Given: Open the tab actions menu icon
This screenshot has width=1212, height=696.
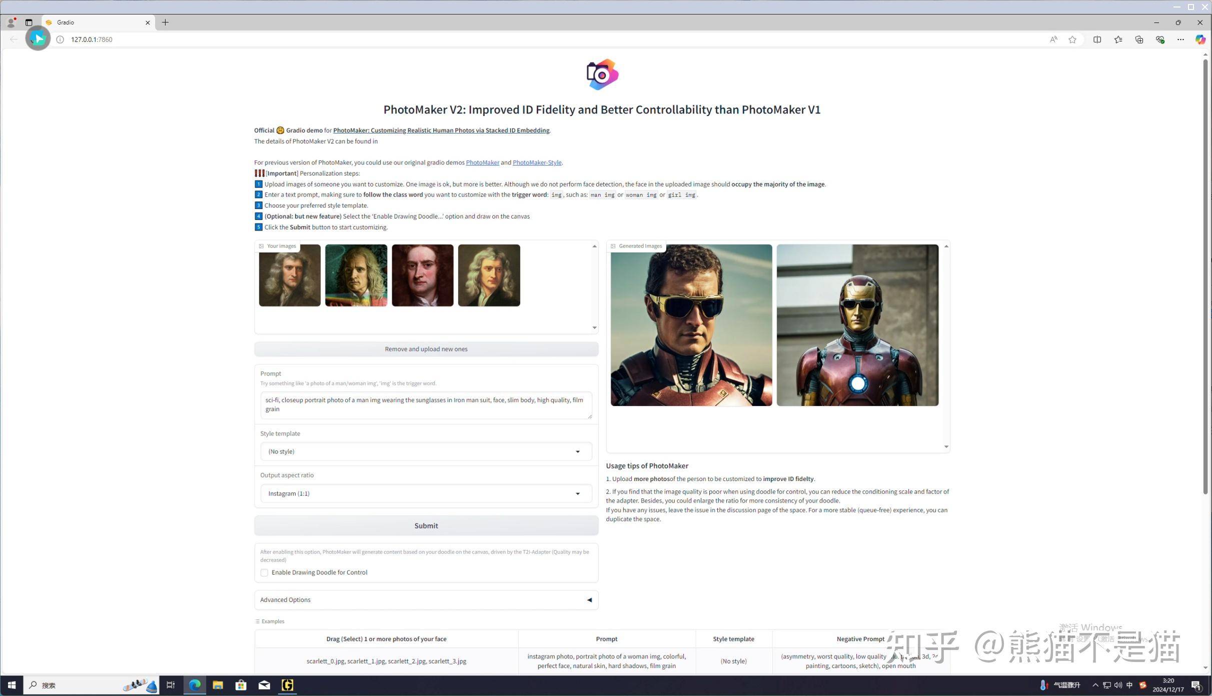Looking at the screenshot, I should coord(29,22).
